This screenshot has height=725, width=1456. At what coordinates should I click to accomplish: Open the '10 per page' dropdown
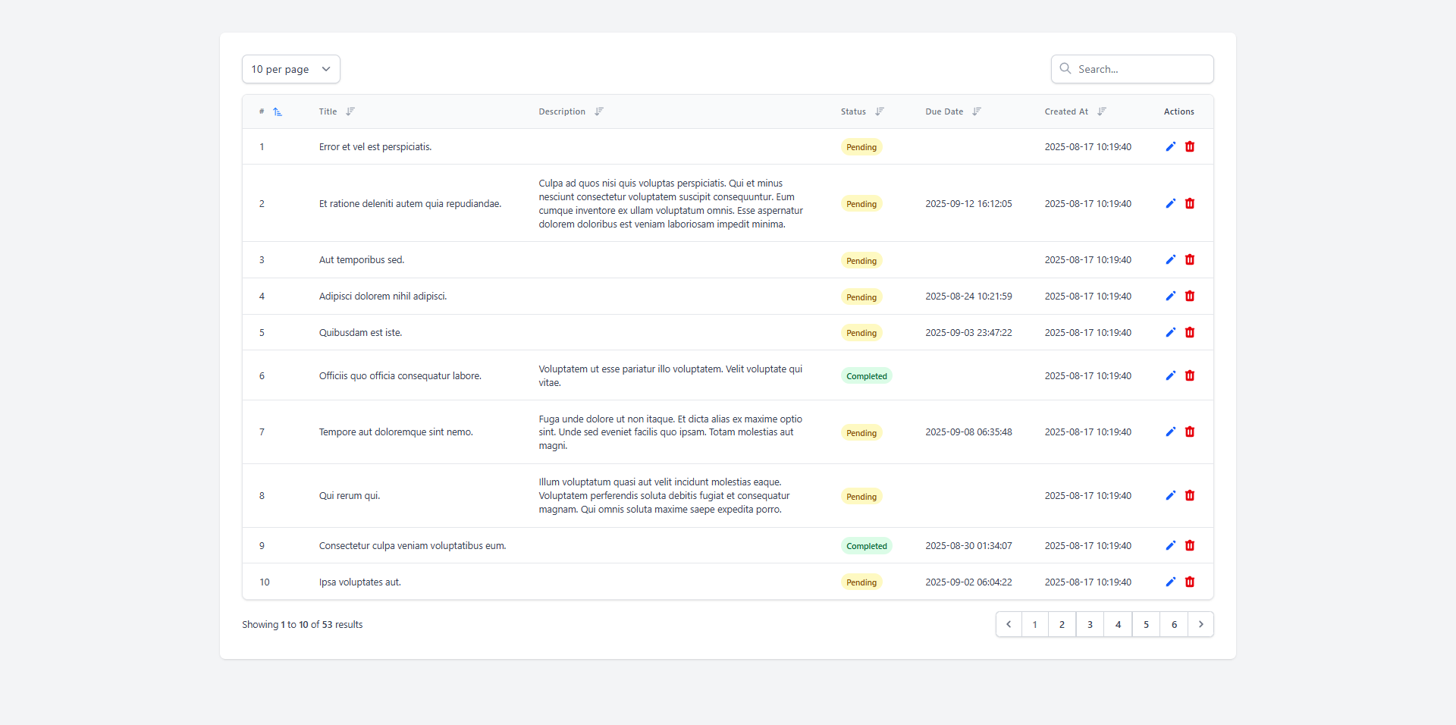[x=290, y=69]
